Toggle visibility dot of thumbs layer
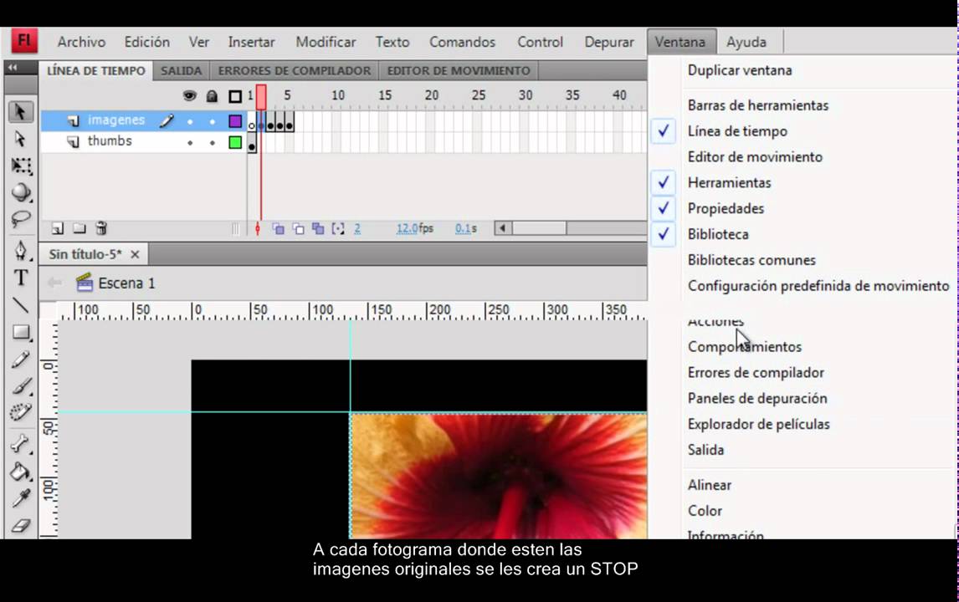Screen dimensions: 959x602 190,142
